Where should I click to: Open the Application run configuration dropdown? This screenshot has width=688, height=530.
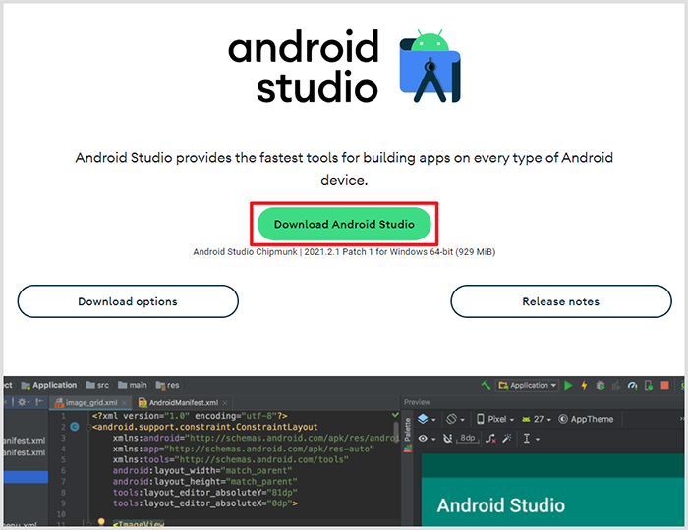tap(527, 385)
